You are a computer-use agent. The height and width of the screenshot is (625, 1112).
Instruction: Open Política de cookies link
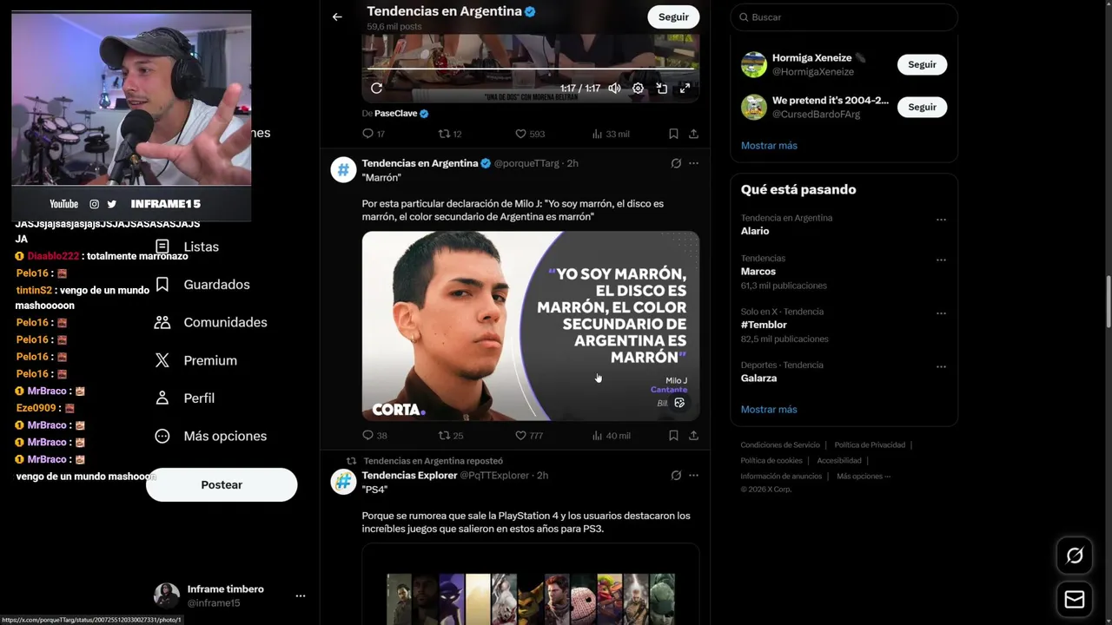click(x=771, y=461)
